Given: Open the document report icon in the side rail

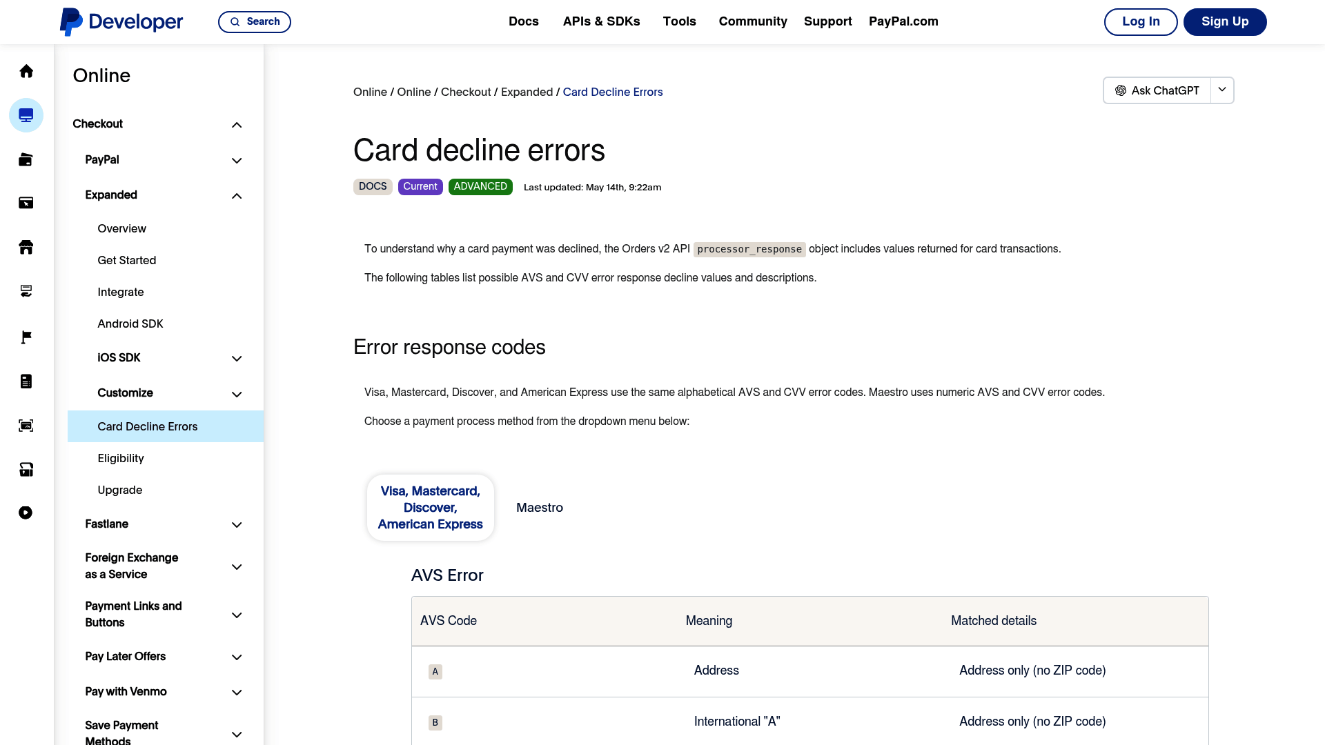Looking at the screenshot, I should click(26, 381).
